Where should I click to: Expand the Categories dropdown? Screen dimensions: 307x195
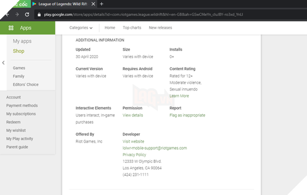click(81, 28)
